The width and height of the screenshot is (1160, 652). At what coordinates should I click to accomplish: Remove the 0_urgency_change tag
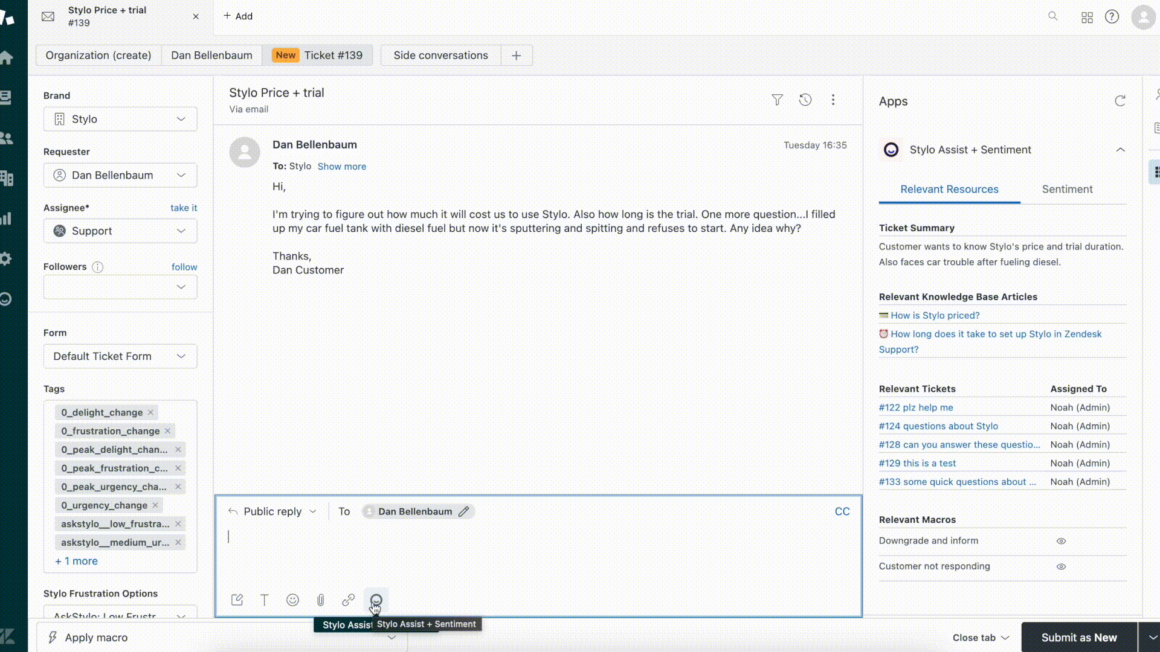[x=155, y=505]
